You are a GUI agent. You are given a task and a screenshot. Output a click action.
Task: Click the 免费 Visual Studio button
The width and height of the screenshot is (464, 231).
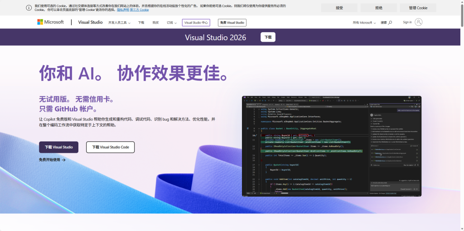(231, 23)
